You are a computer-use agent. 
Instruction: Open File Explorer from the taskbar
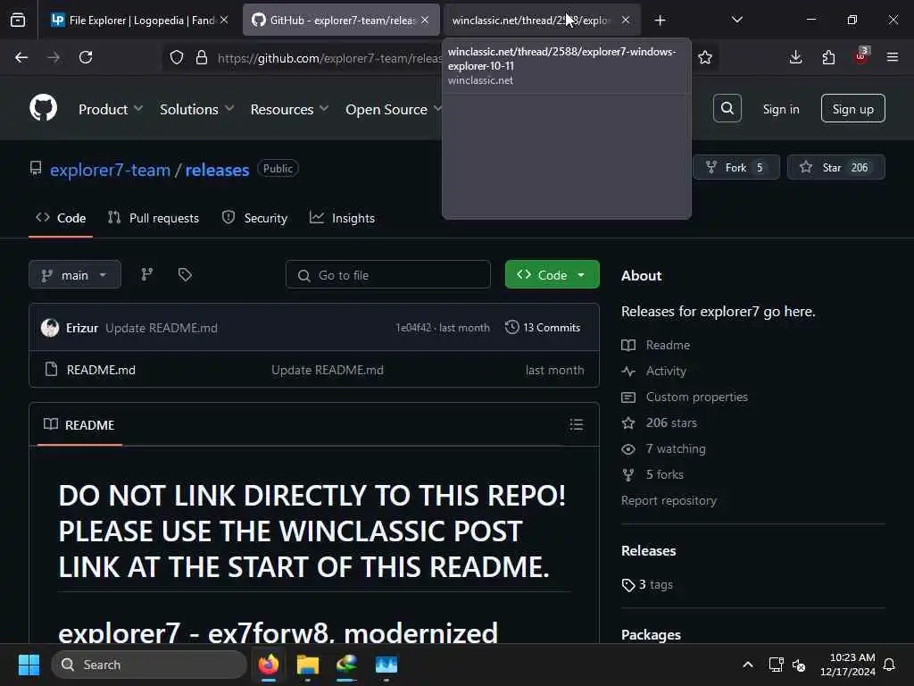click(x=308, y=665)
